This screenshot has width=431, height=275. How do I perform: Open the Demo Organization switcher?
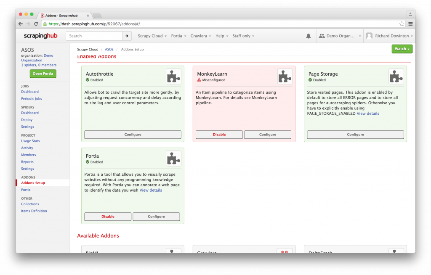pyautogui.click(x=340, y=36)
